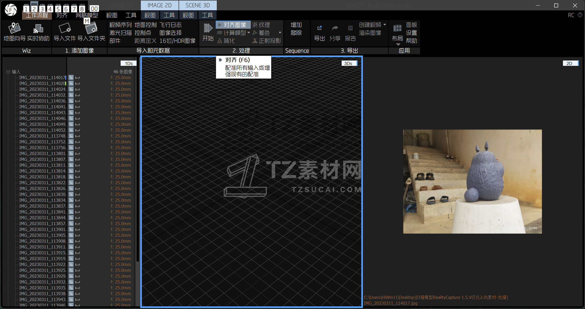The width and height of the screenshot is (585, 309).
Task: Open the 视图 tab under IMAGE 2D
Action: tap(150, 15)
